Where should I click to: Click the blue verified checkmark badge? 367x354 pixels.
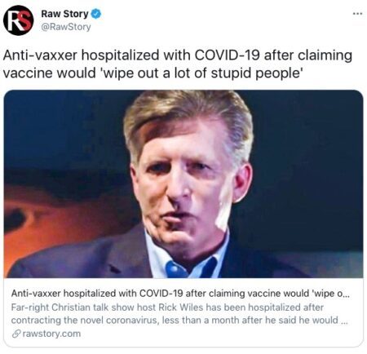tap(96, 14)
